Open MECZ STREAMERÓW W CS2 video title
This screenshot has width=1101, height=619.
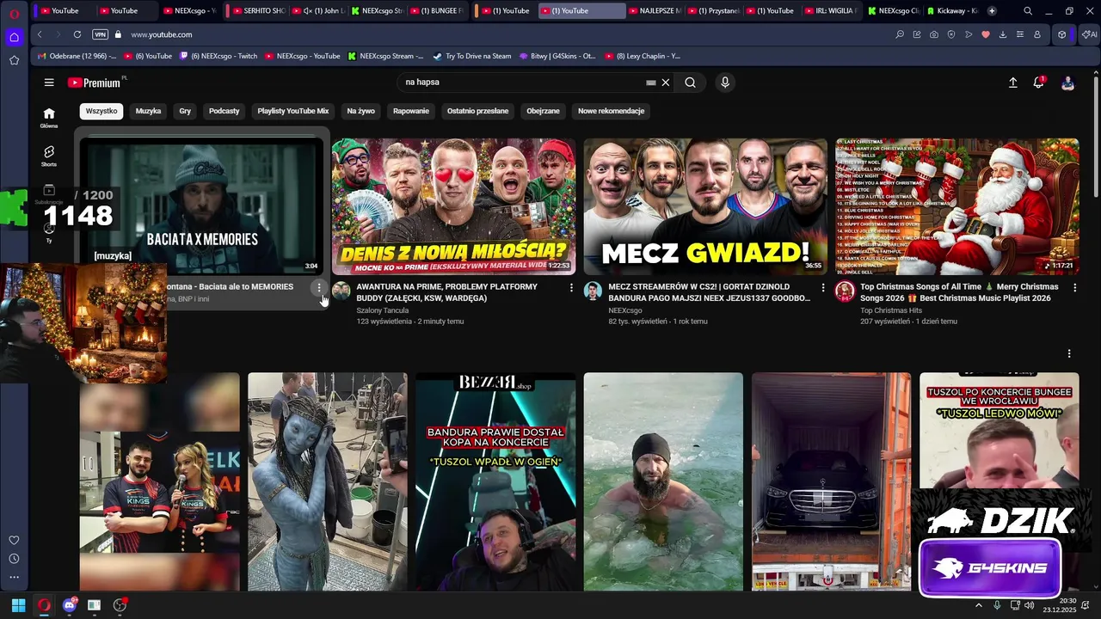pyautogui.click(x=709, y=292)
